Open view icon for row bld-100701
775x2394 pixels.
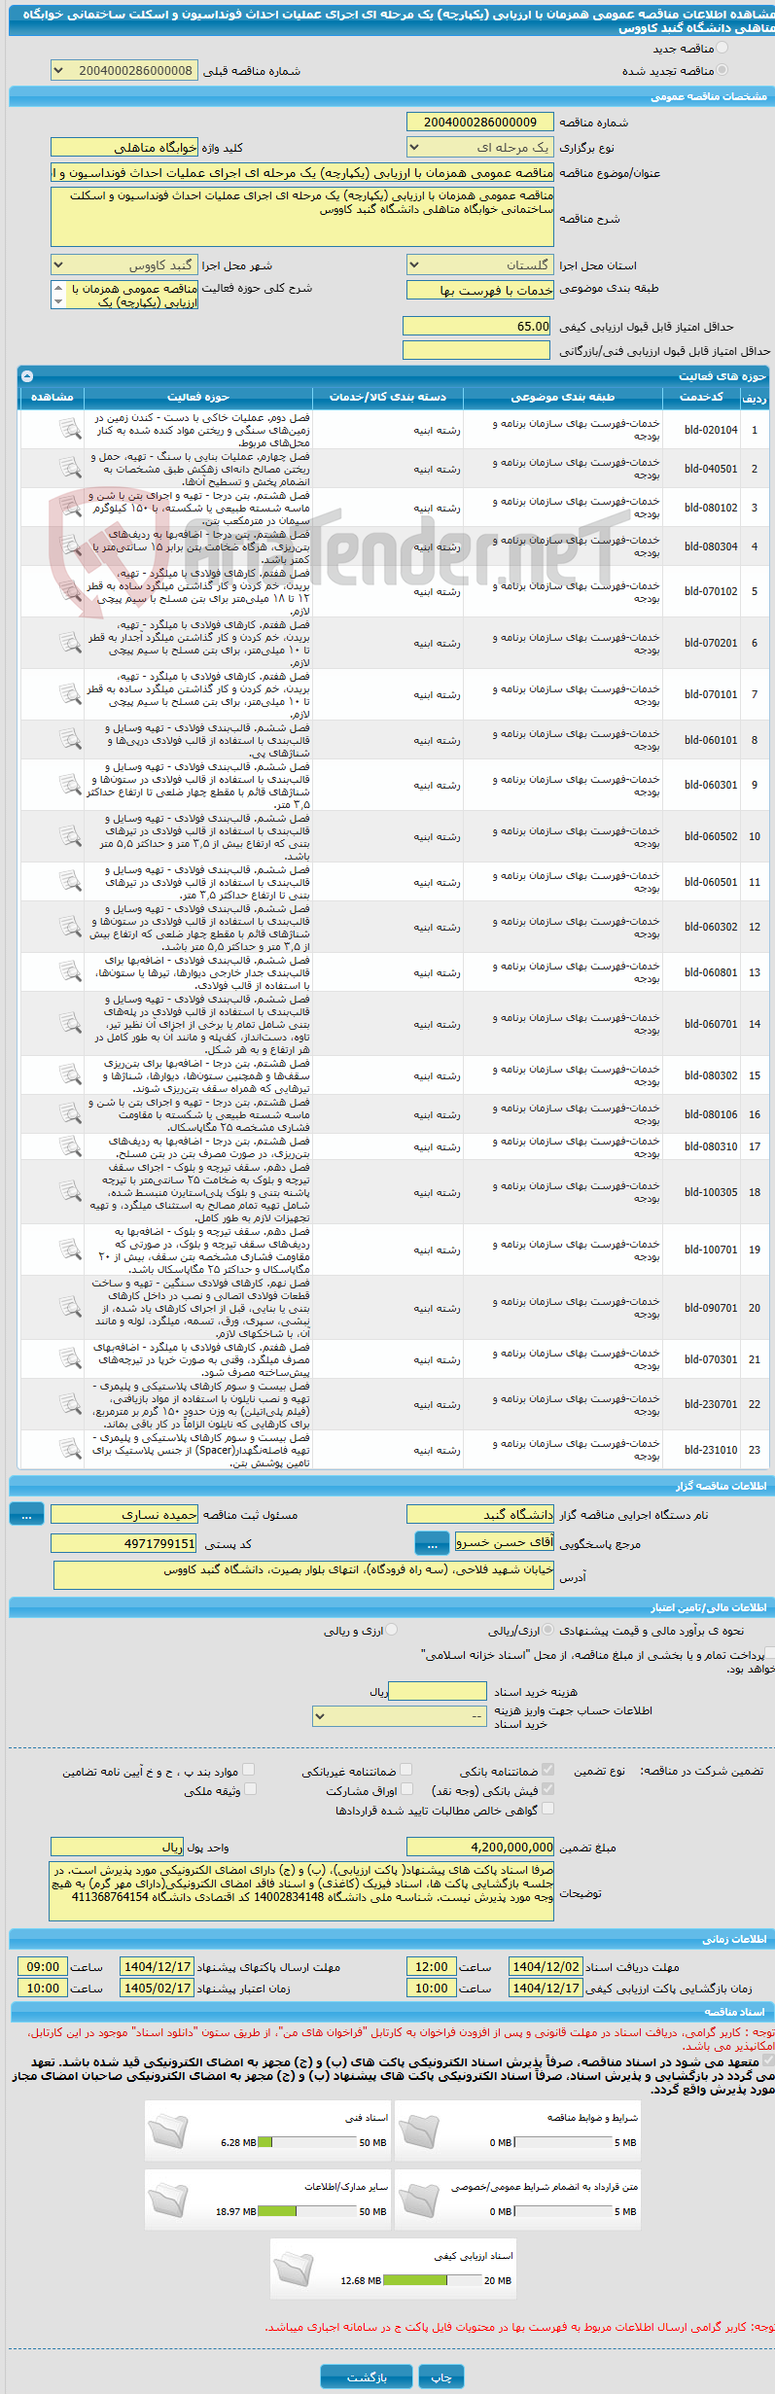point(70,1250)
